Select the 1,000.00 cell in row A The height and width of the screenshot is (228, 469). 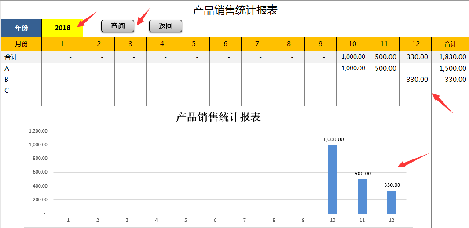(352, 69)
